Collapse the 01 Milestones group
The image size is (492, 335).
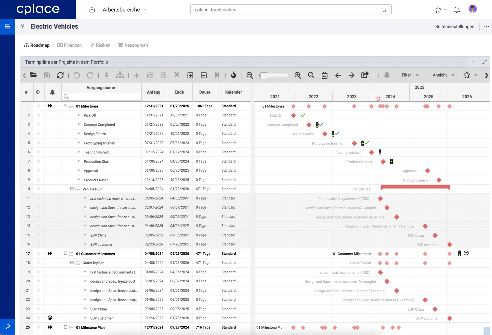coord(65,106)
